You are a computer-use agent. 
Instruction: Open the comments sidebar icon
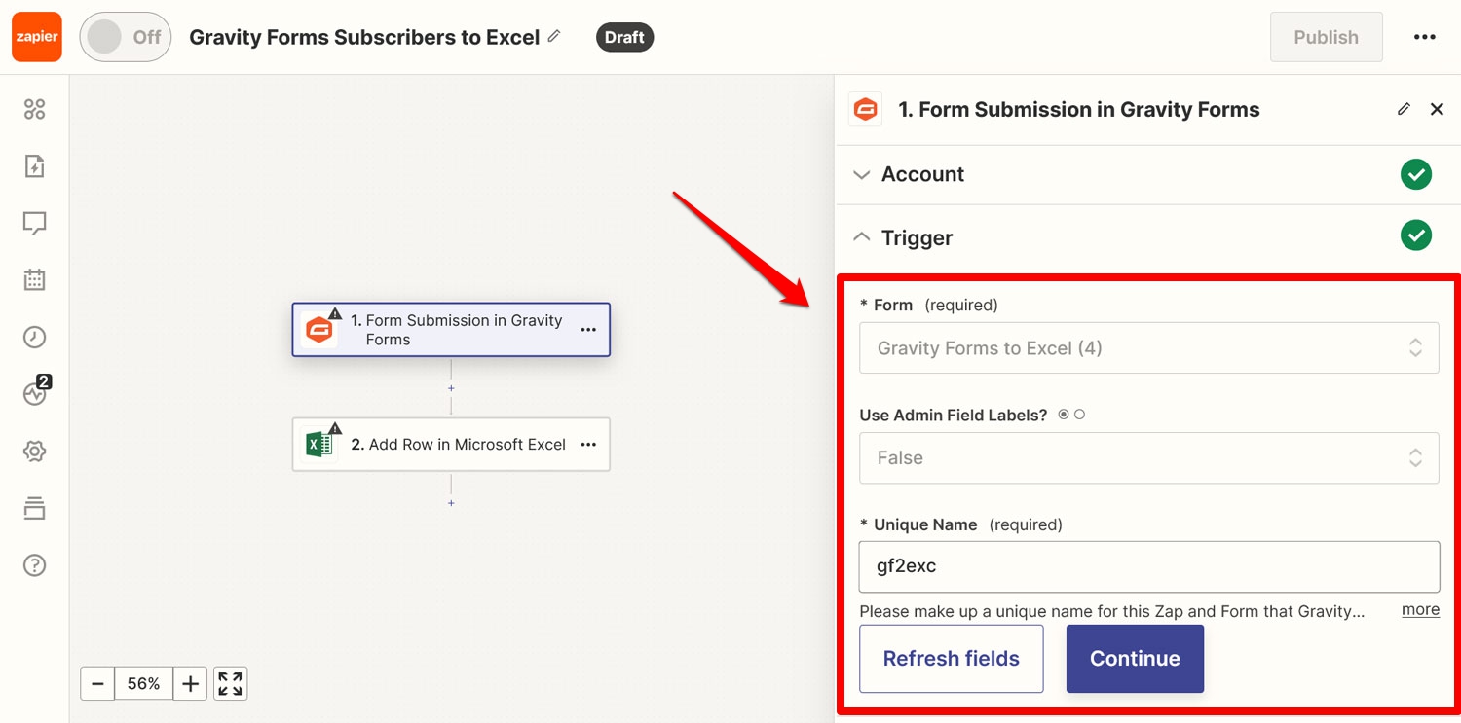pyautogui.click(x=34, y=224)
